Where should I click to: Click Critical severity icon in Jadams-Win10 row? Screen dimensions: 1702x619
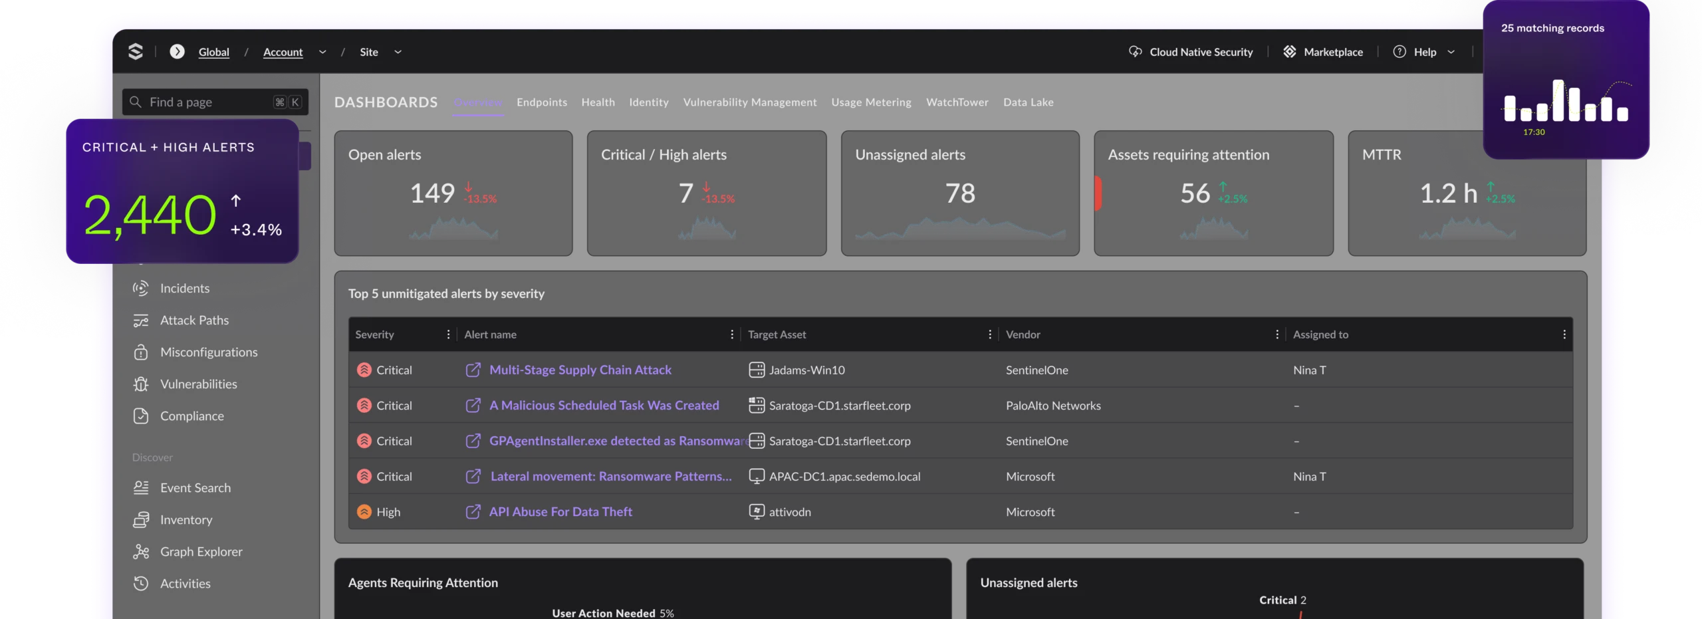point(364,370)
